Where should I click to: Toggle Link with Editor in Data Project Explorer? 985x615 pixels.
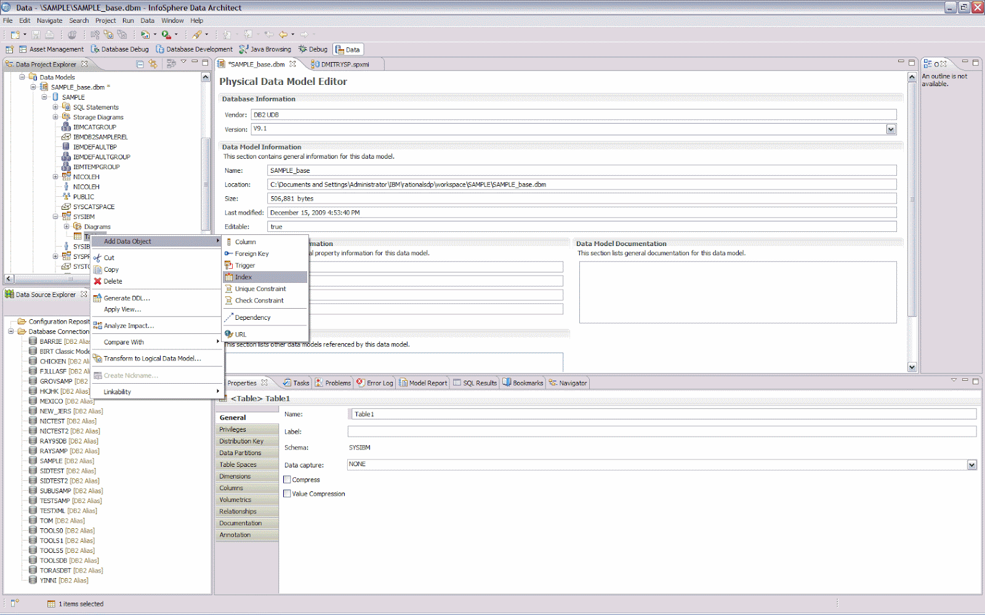click(153, 64)
